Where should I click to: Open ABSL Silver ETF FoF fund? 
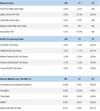point(10,15)
